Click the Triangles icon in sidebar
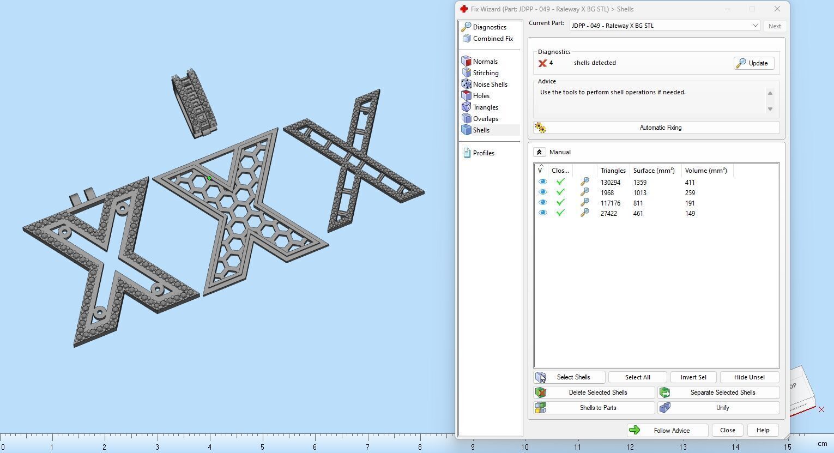The image size is (834, 453). (466, 107)
